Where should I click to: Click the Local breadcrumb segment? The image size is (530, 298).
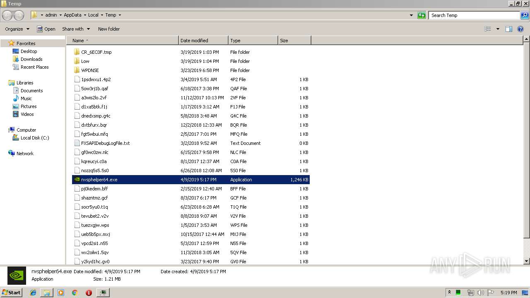(x=93, y=15)
